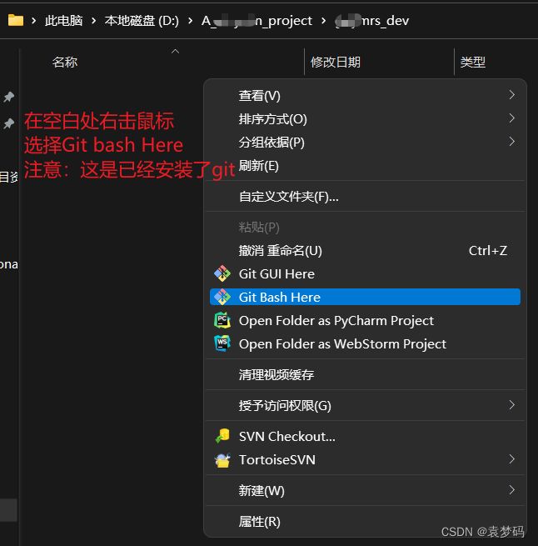Expand the 授予访问权限(G) submenu arrow
The height and width of the screenshot is (546, 538).
511,404
